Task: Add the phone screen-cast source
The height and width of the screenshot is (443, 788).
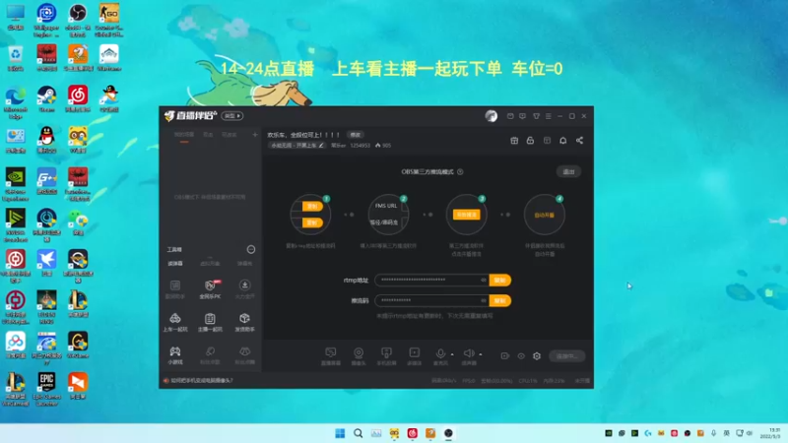Action: coord(386,356)
